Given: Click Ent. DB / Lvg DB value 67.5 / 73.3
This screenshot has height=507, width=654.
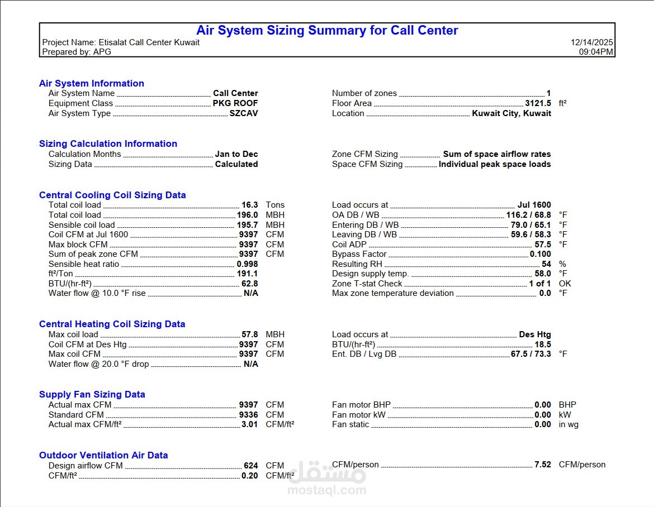Looking at the screenshot, I should (x=531, y=354).
